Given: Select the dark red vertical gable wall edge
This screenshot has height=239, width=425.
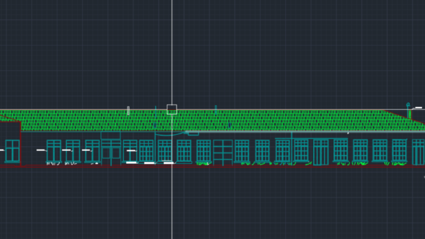Looking at the screenshot, I should (x=21, y=144).
